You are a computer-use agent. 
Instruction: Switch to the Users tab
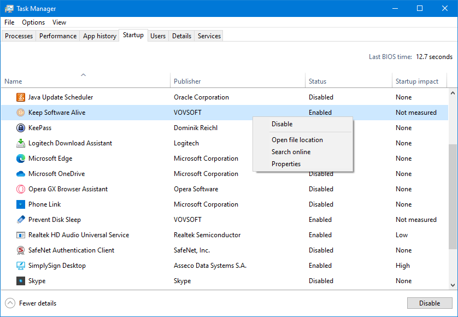(x=158, y=36)
